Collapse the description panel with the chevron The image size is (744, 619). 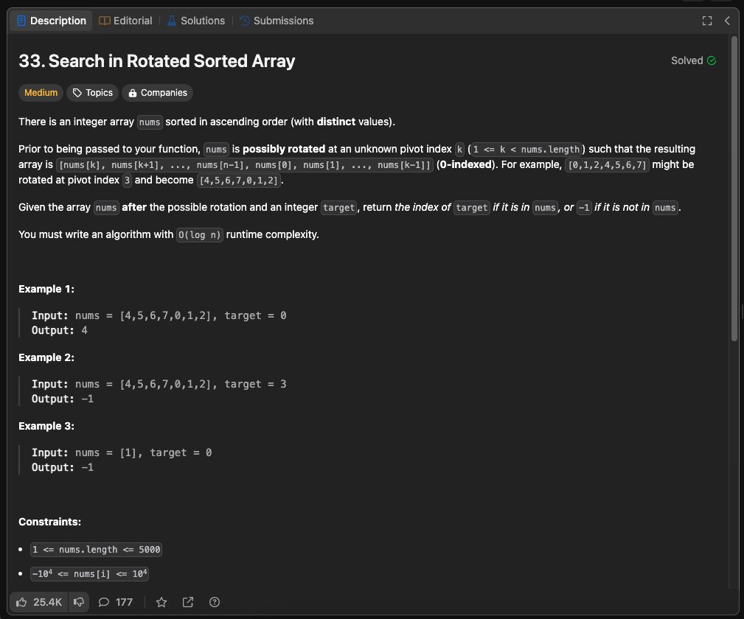tap(727, 21)
